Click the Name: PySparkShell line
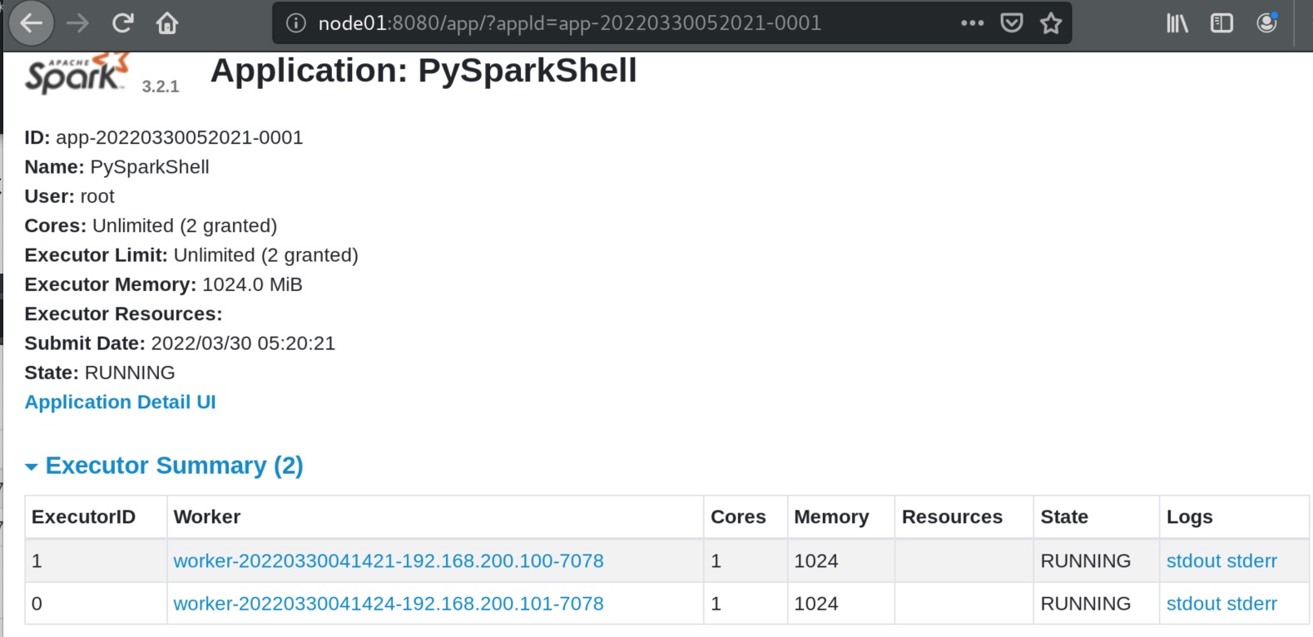The height and width of the screenshot is (637, 1313). click(x=117, y=167)
